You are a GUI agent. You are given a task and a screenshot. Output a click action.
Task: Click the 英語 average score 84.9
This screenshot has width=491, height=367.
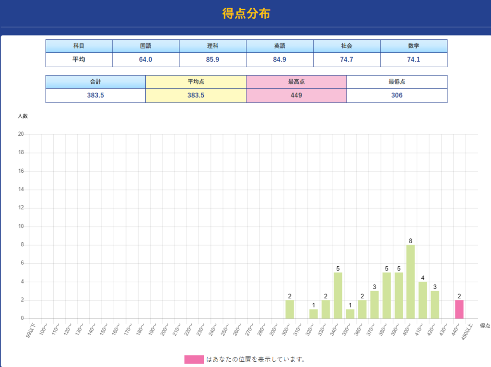pos(280,59)
